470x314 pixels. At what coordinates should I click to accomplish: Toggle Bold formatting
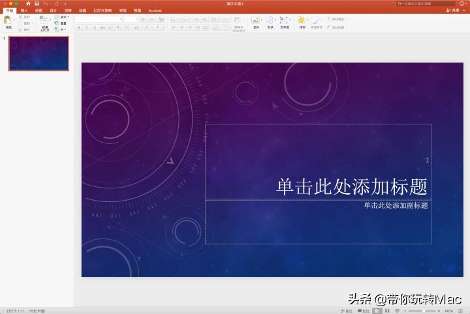[78, 28]
